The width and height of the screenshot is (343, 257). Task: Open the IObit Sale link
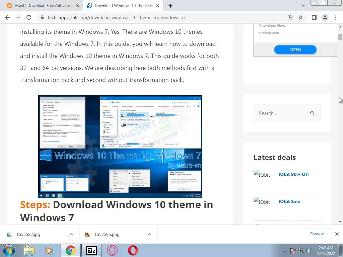[x=289, y=201]
